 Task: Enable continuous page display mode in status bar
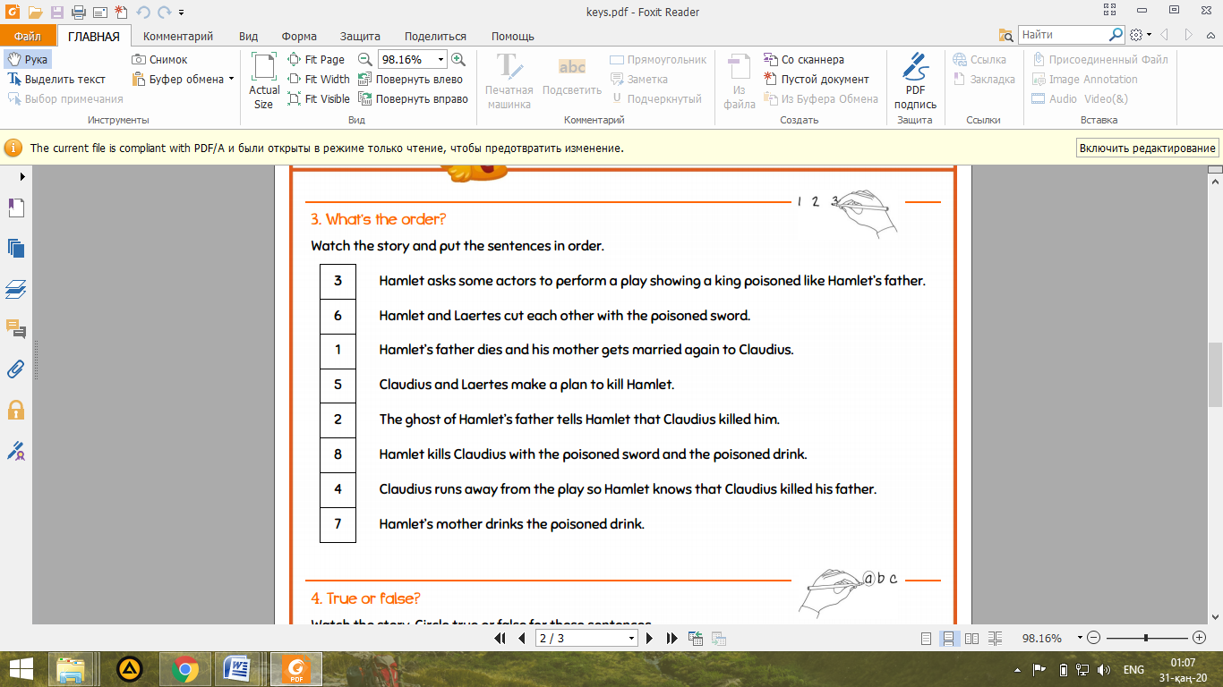coord(948,639)
